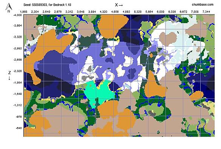Click Z coordinate label -2,656
The image size is (221, 149).
(x=18, y=59)
